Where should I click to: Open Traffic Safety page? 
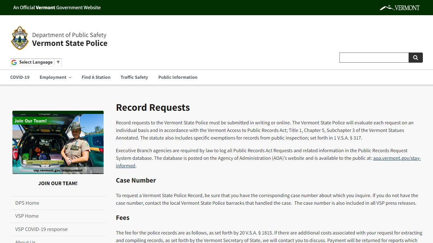(x=134, y=77)
